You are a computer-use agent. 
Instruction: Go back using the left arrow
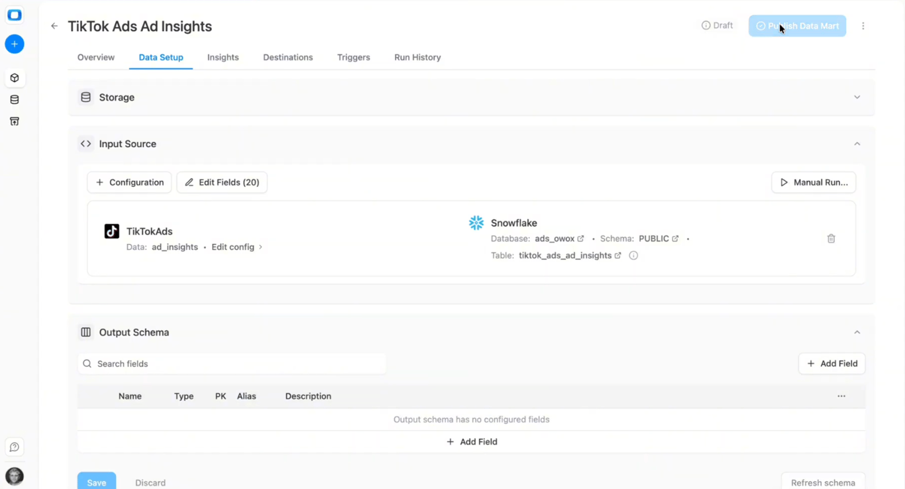[x=54, y=27]
